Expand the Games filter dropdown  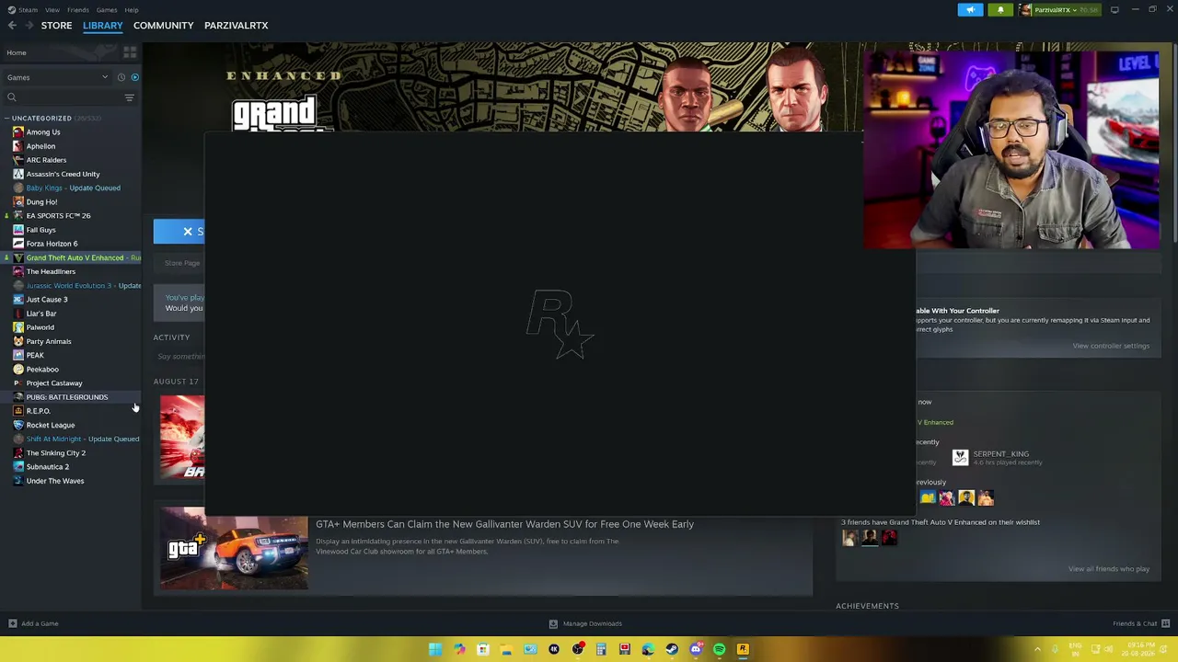point(57,77)
